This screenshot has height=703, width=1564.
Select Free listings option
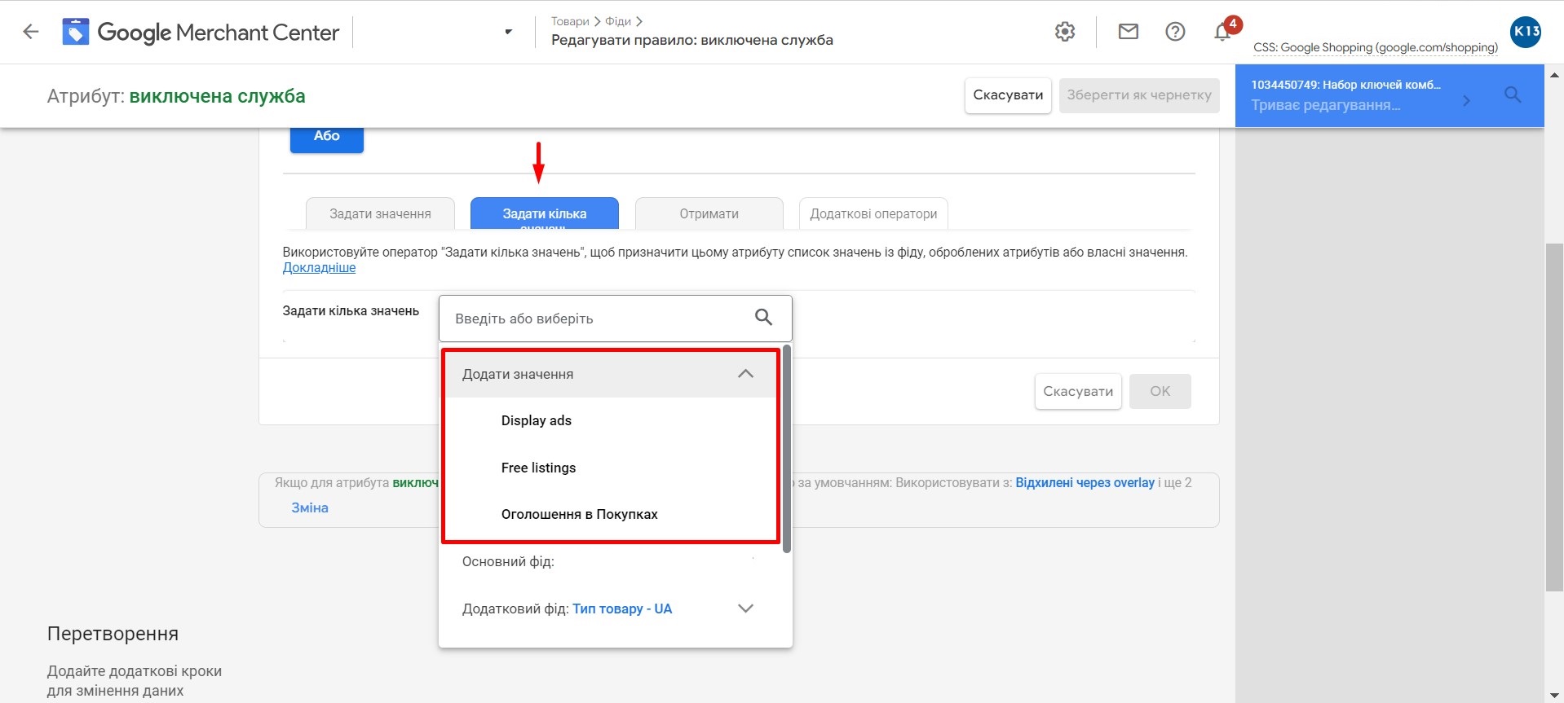[x=538, y=468]
